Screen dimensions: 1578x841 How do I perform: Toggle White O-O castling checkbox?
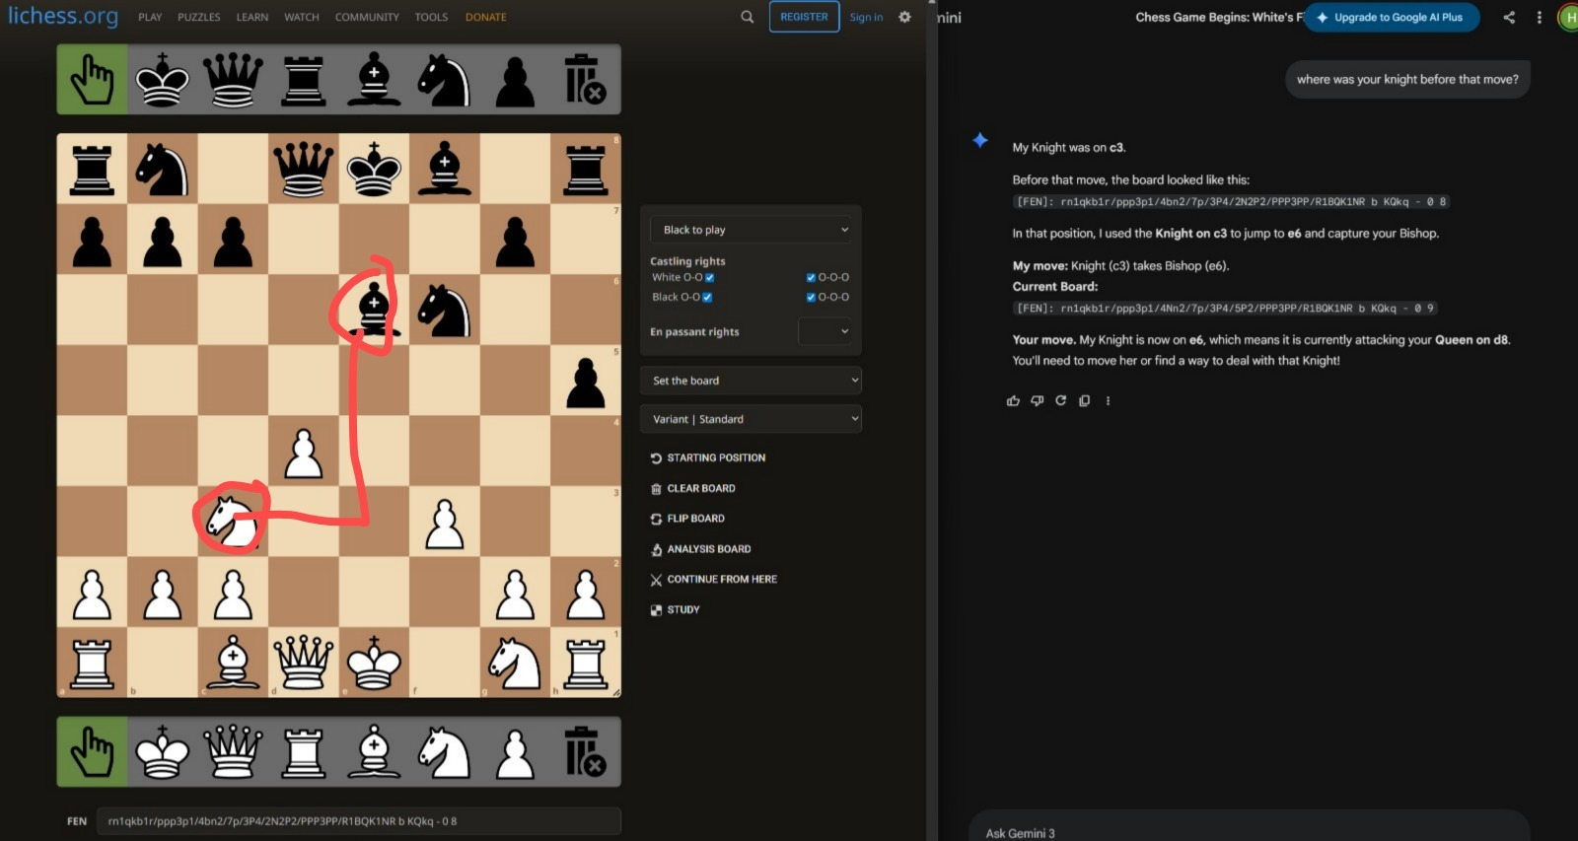[x=709, y=278]
